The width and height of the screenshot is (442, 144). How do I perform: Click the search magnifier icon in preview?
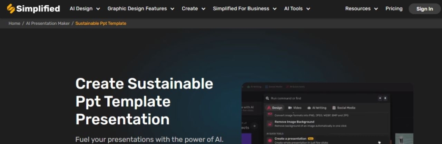point(268,98)
